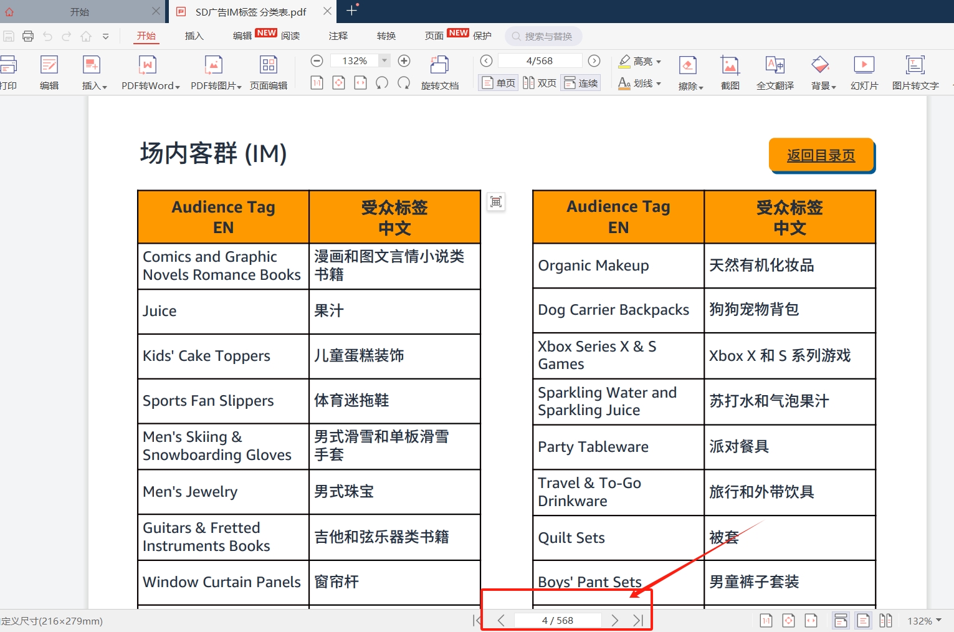Open the 背景 background options dropdown
This screenshot has height=632, width=954.
click(x=822, y=85)
